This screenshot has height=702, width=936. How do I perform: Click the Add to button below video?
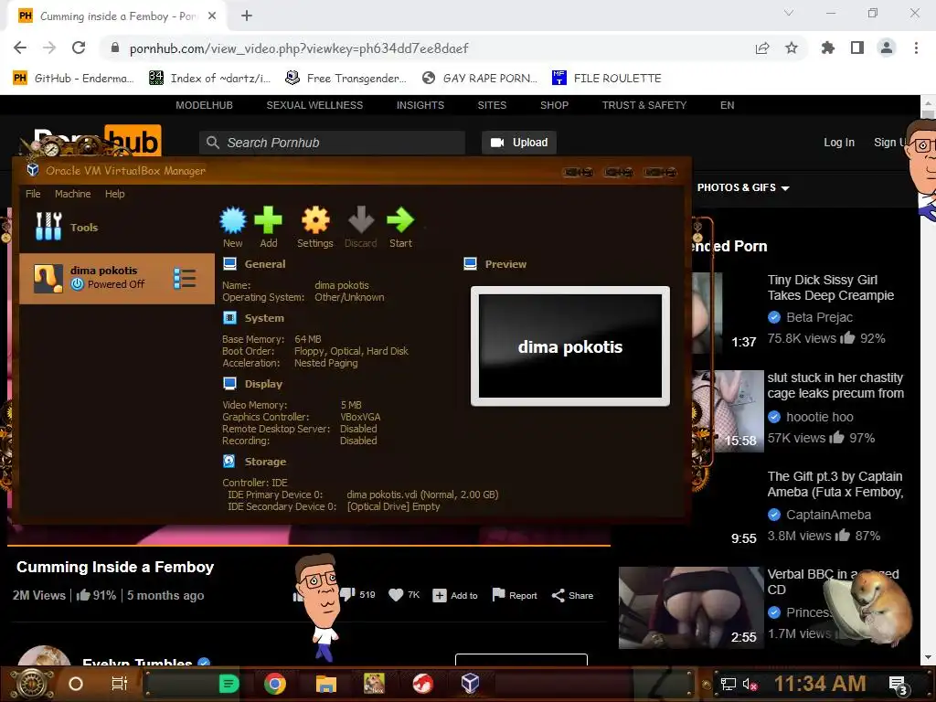pos(455,595)
